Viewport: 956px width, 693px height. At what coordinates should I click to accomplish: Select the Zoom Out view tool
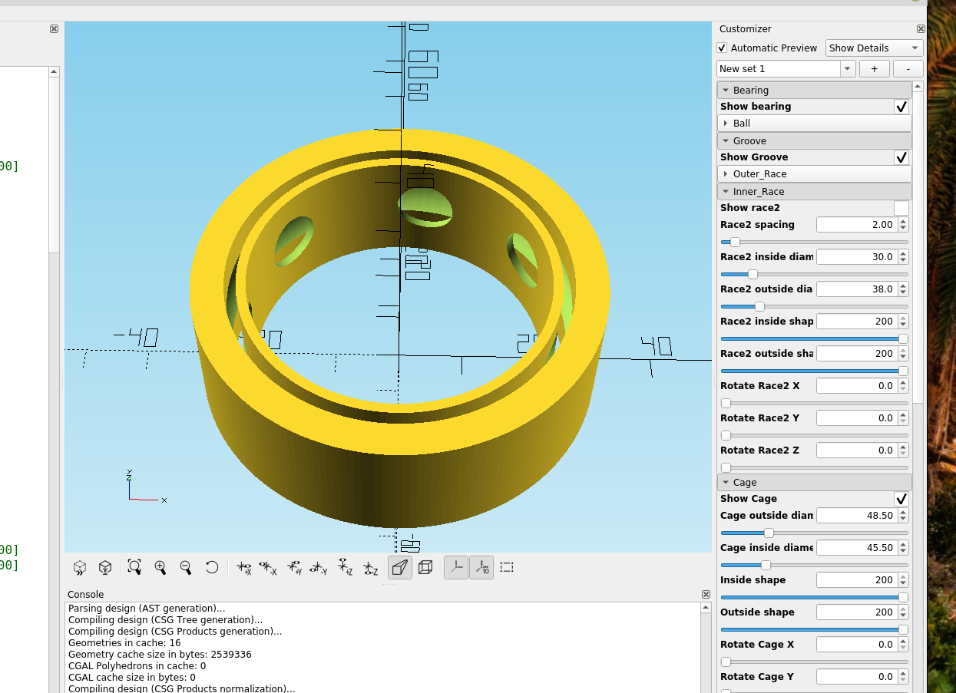coord(185,567)
